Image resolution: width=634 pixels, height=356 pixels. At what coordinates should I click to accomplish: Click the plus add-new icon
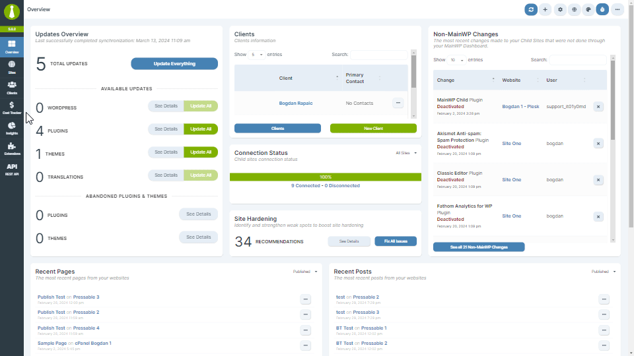(x=545, y=9)
